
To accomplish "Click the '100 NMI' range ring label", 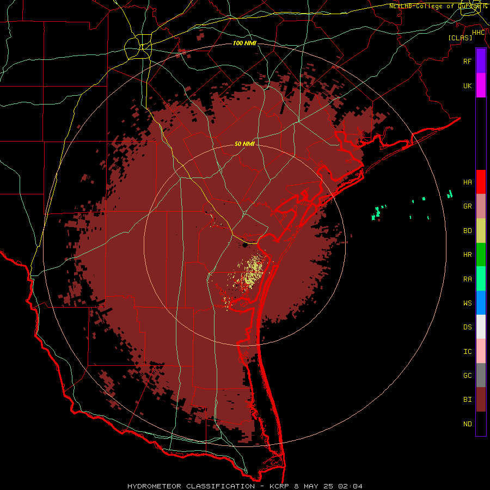I will pyautogui.click(x=244, y=43).
